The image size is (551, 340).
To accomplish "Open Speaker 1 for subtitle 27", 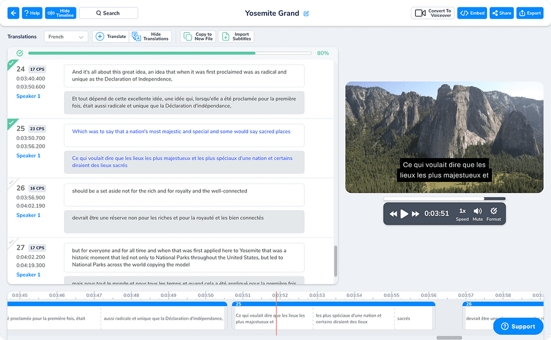I will pos(28,275).
